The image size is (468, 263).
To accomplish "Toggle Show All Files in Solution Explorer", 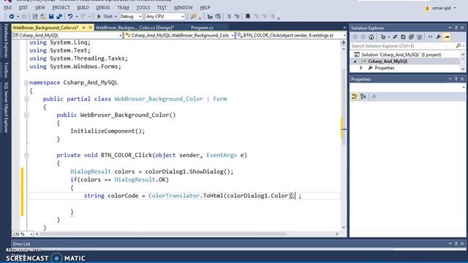I will point(419,37).
